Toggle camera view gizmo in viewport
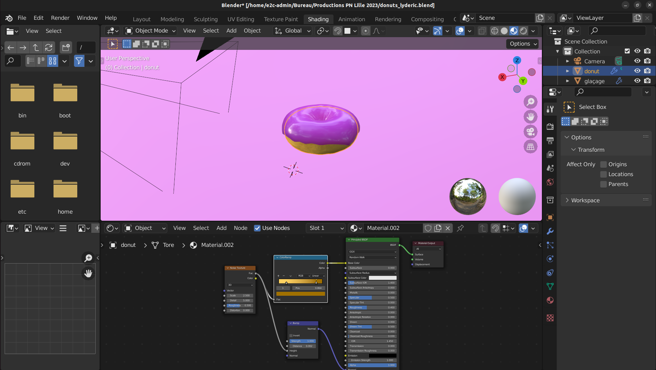Image resolution: width=656 pixels, height=370 pixels. tap(531, 132)
